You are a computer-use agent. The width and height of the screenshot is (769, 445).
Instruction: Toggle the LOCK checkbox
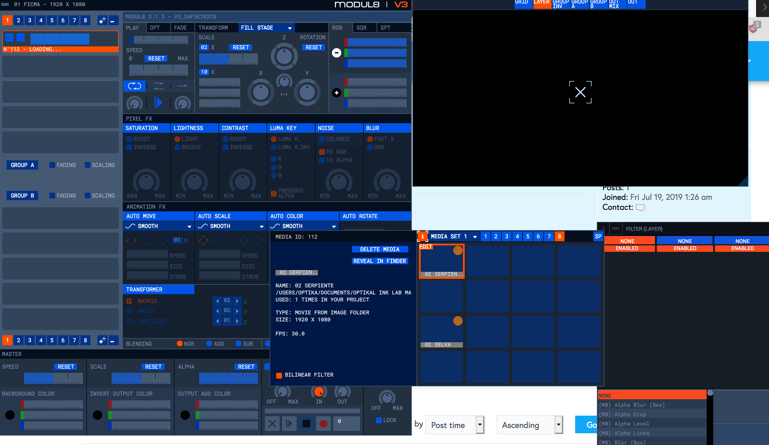tap(379, 420)
